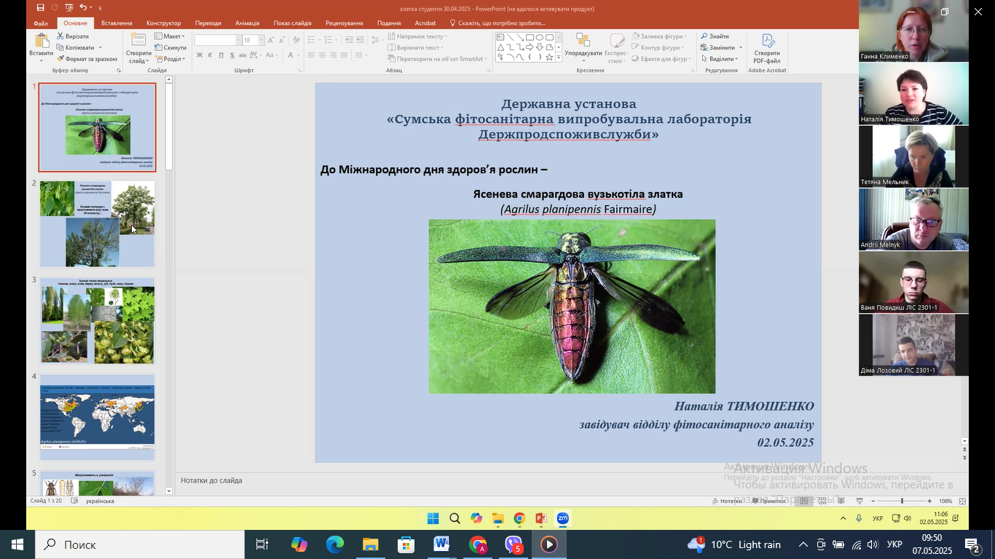
Task: Select slide 2 thumbnail with tree photos
Action: 97,223
